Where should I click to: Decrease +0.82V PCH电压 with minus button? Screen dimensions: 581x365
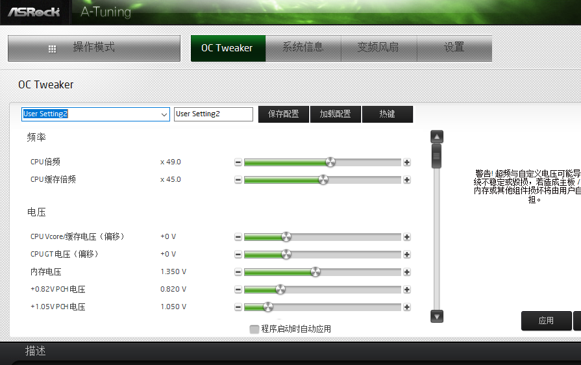238,290
